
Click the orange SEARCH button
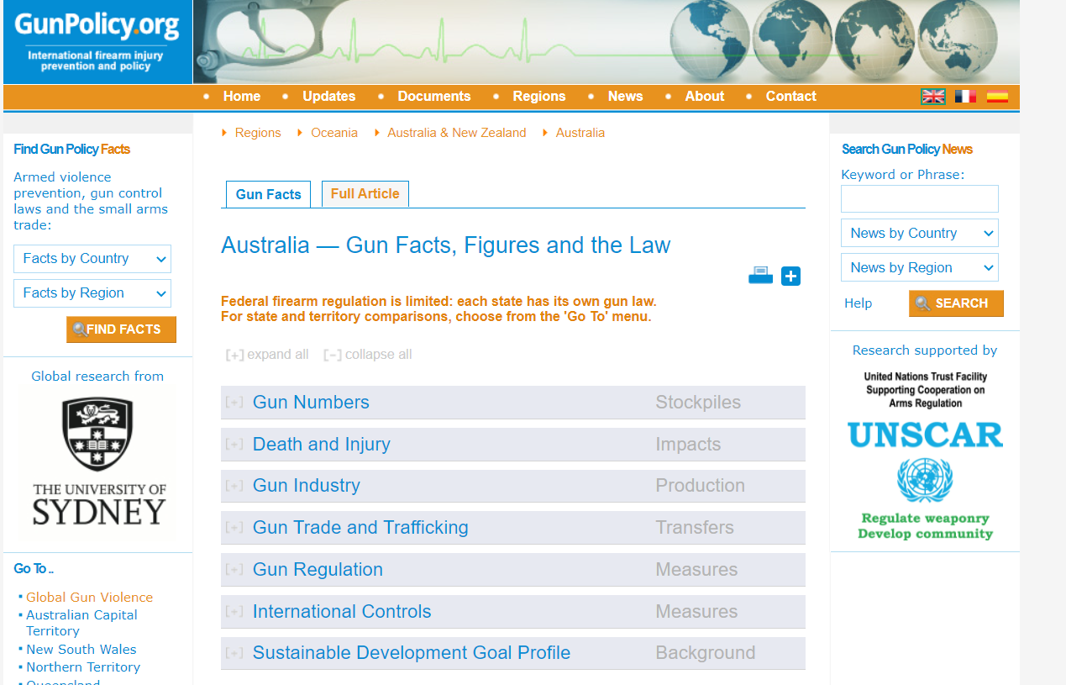[x=956, y=303]
